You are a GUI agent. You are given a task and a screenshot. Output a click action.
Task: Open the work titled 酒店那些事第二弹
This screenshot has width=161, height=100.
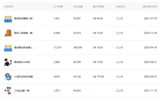pyautogui.click(x=23, y=18)
